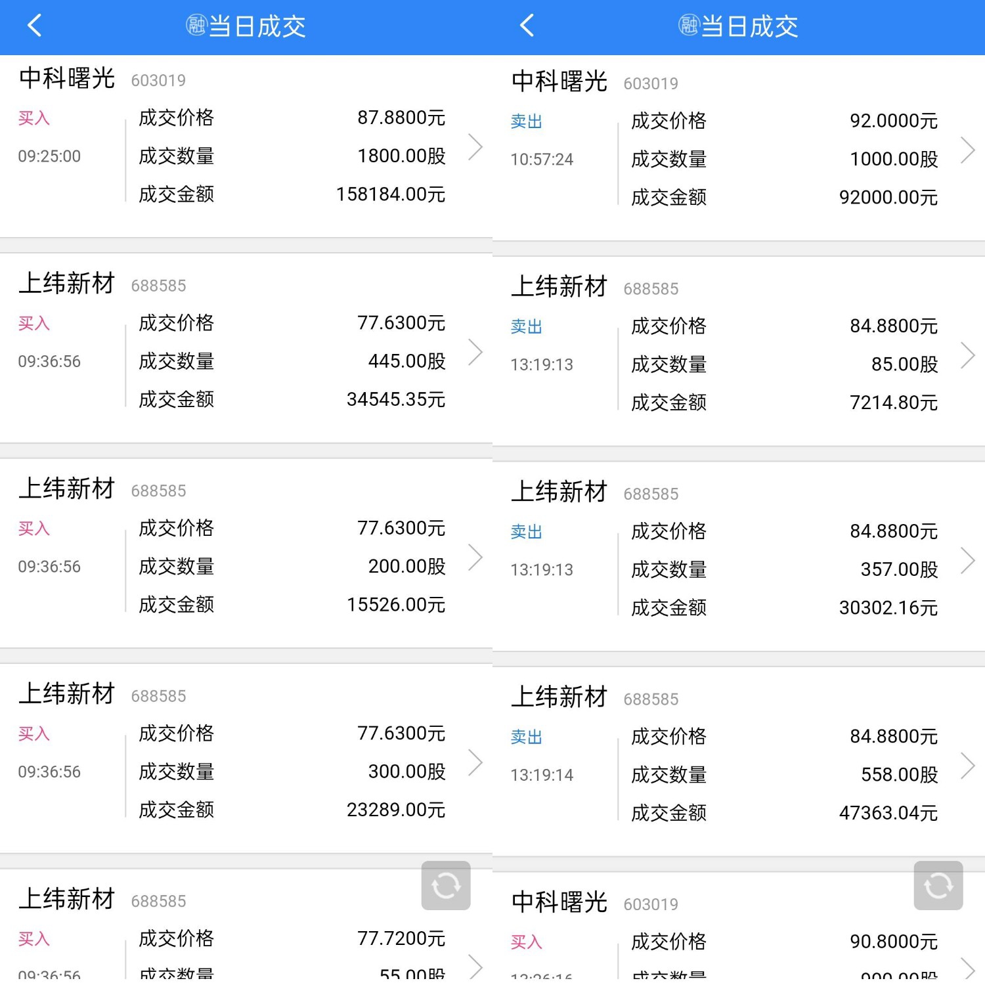The width and height of the screenshot is (985, 985).
Task: Open chevron for 中科曙光 sell at 92.0000
Action: (x=968, y=150)
